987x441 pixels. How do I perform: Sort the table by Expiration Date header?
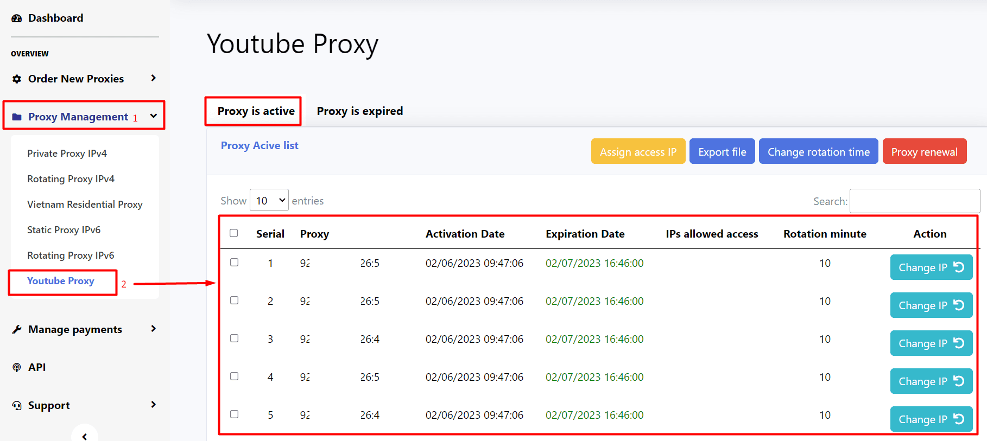pos(585,234)
